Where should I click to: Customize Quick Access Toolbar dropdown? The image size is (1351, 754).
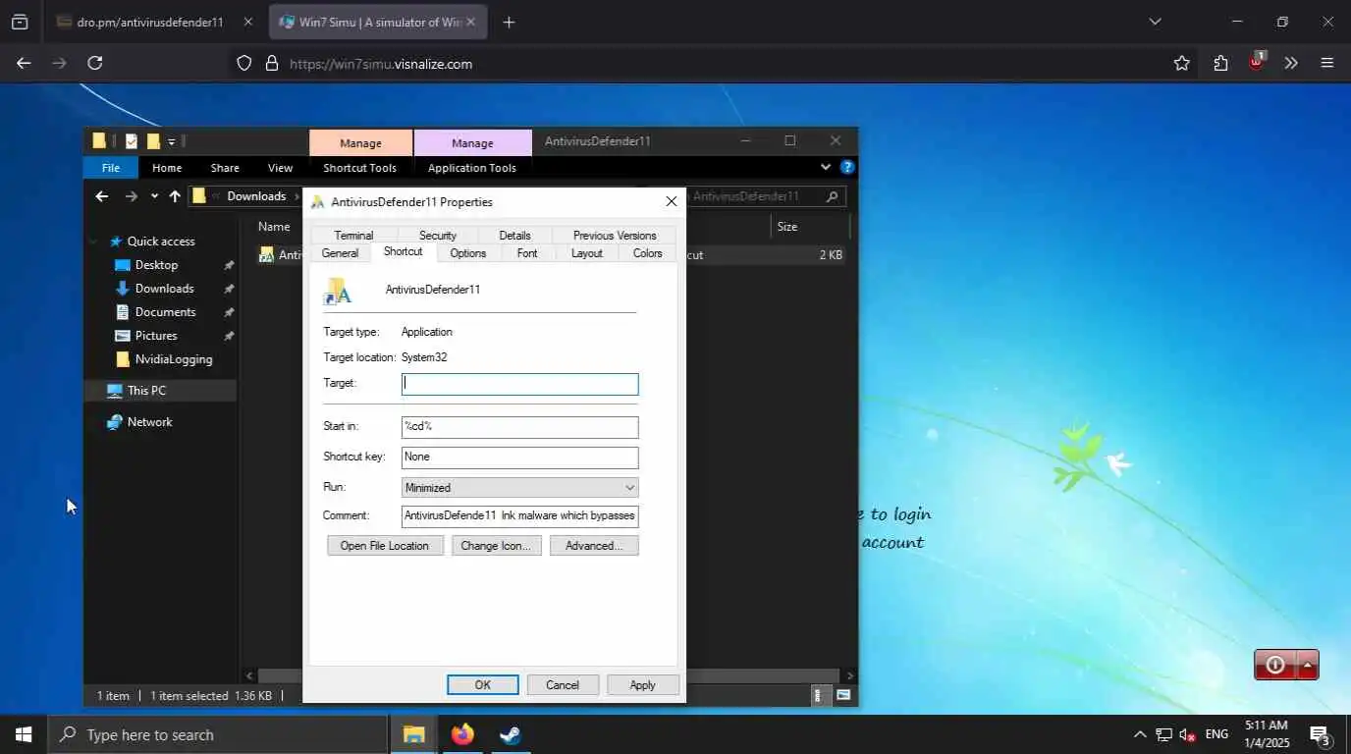coord(171,141)
